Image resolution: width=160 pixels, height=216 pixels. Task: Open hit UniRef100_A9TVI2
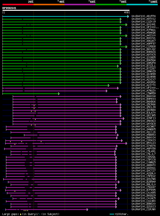[143, 19]
